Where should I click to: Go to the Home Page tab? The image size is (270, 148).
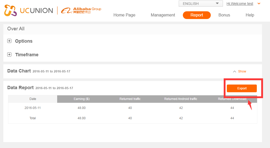pos(124,15)
